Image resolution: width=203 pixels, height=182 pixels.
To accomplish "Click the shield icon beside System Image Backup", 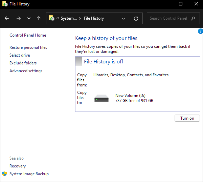I will 4,174.
